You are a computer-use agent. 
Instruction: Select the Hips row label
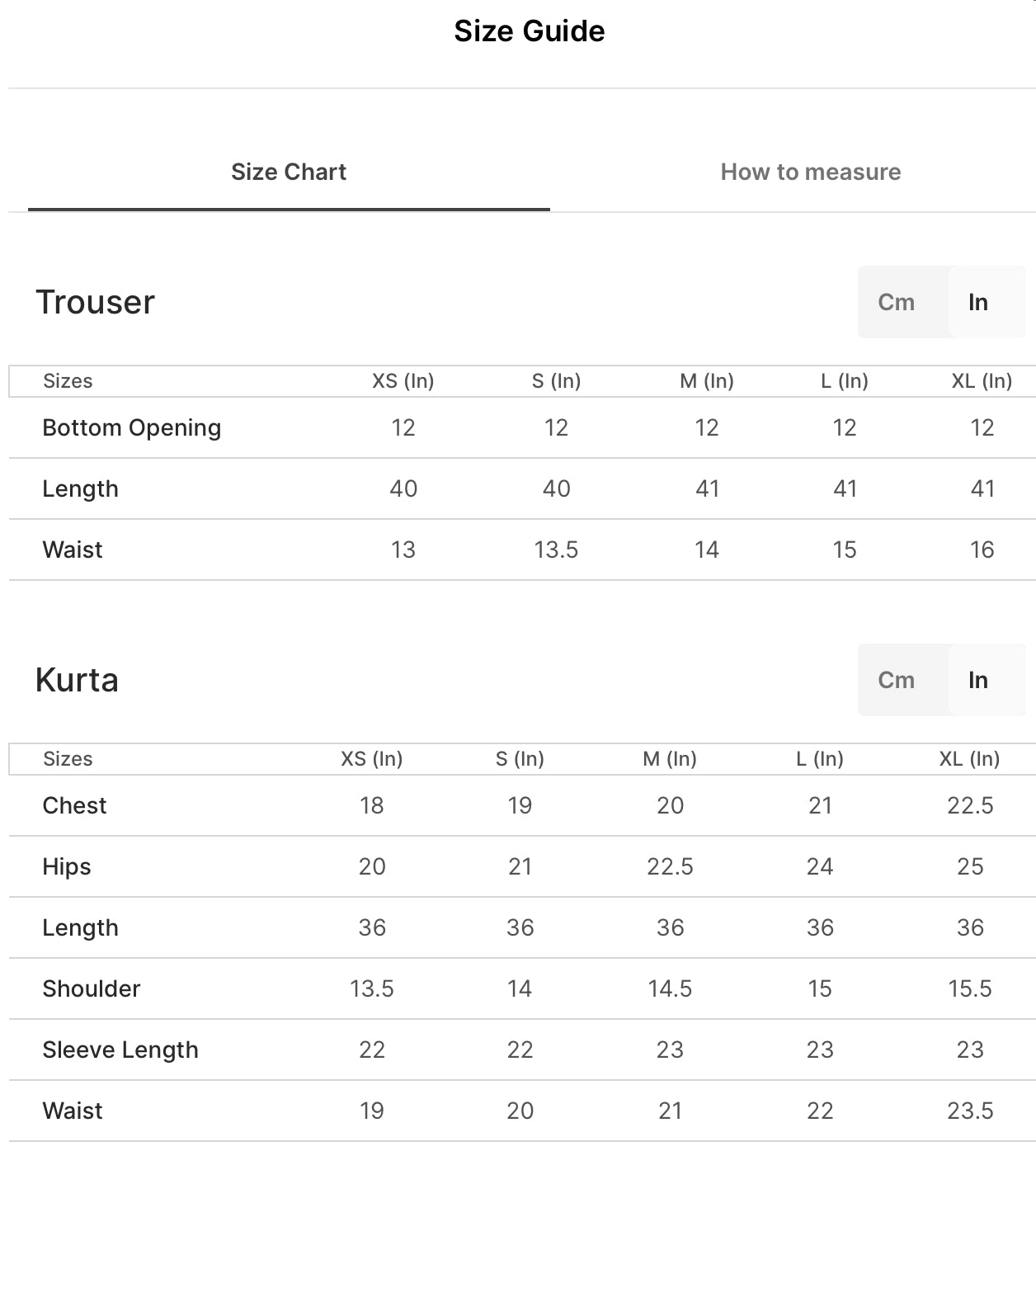pos(67,866)
